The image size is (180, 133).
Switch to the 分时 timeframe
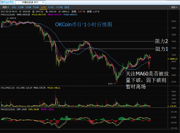click(14, 7)
